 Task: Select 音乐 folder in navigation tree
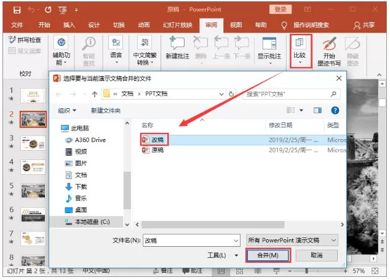pos(76,198)
